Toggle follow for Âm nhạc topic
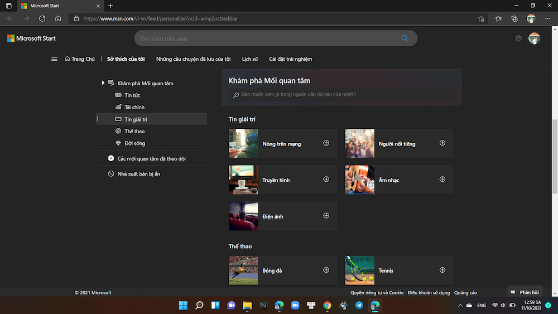Image resolution: width=558 pixels, height=314 pixels. click(x=442, y=180)
